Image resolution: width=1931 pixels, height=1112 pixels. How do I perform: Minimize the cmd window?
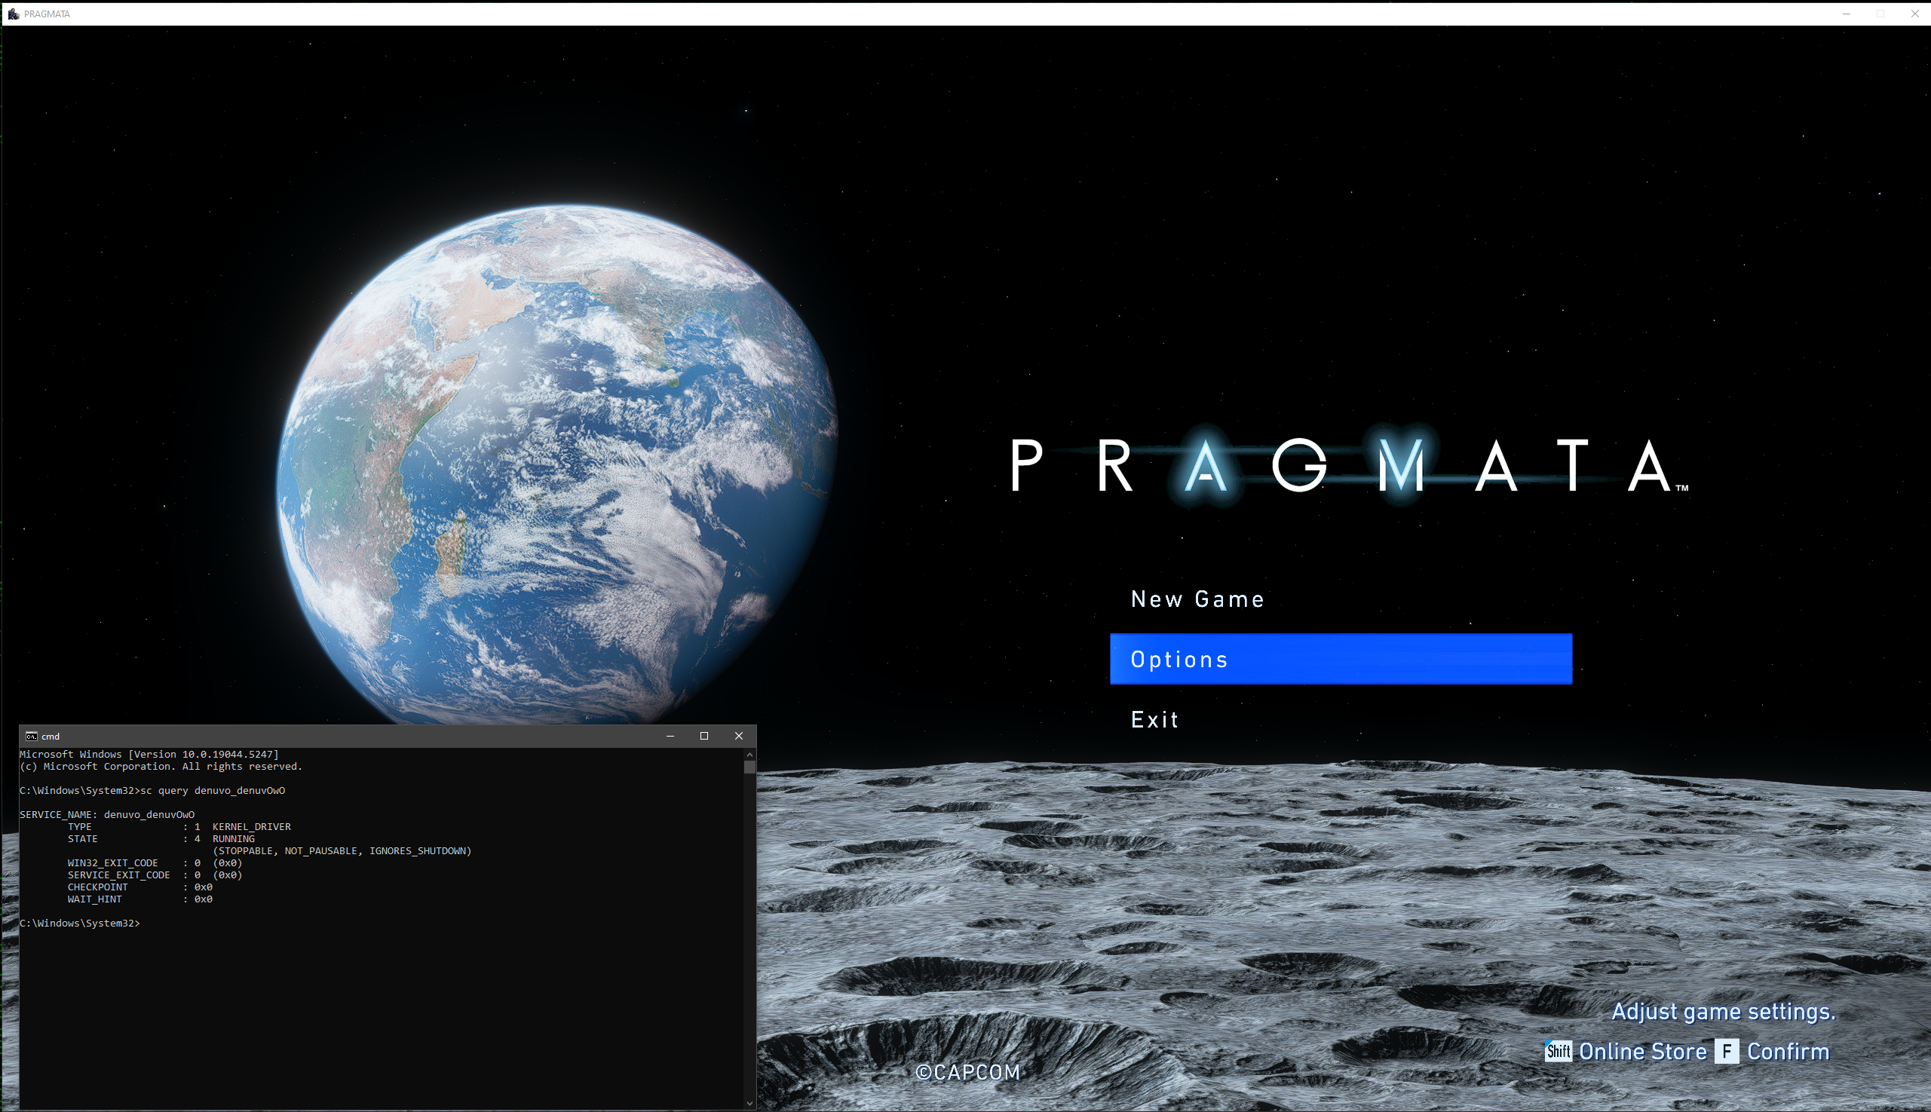[670, 737]
